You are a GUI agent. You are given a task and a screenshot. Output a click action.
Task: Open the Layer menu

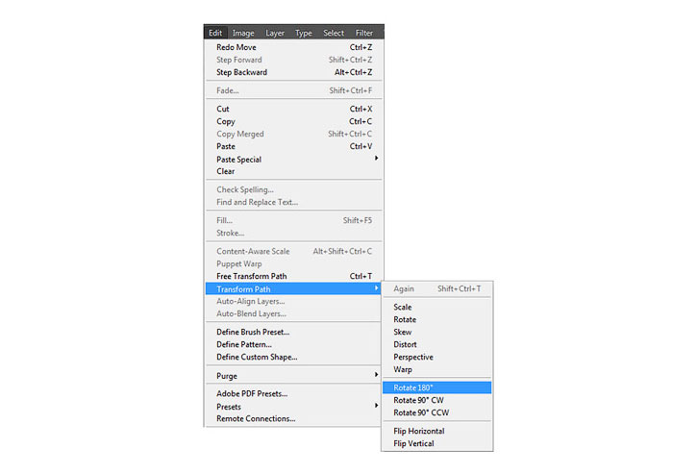click(275, 33)
